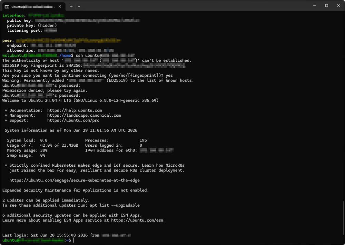Click the 'apt list --upgradable' command text
Viewport: 345px width, 245px height.
coord(115,205)
